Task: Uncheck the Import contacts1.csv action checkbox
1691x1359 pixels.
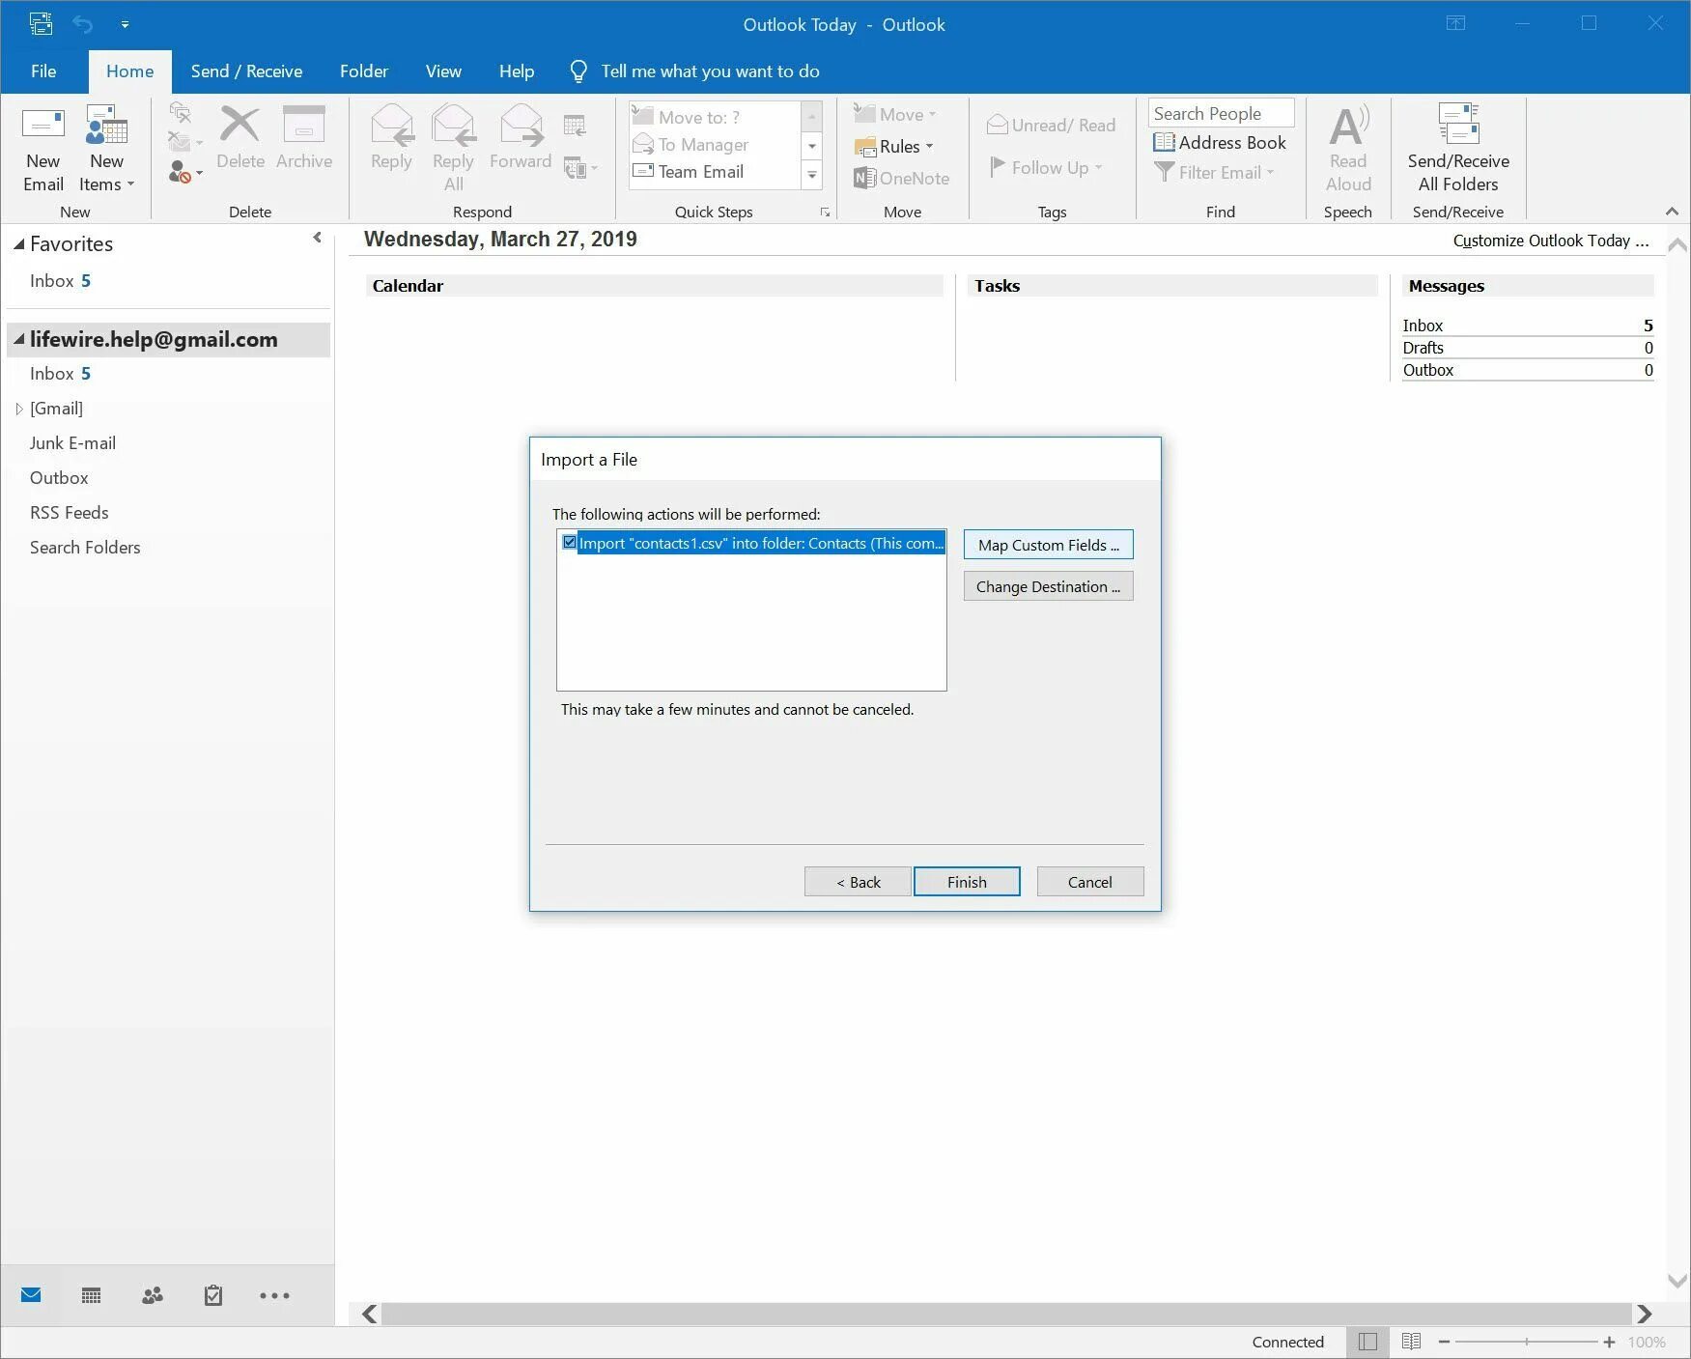Action: (570, 543)
